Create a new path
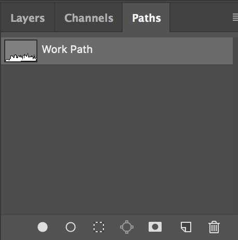 (186, 227)
